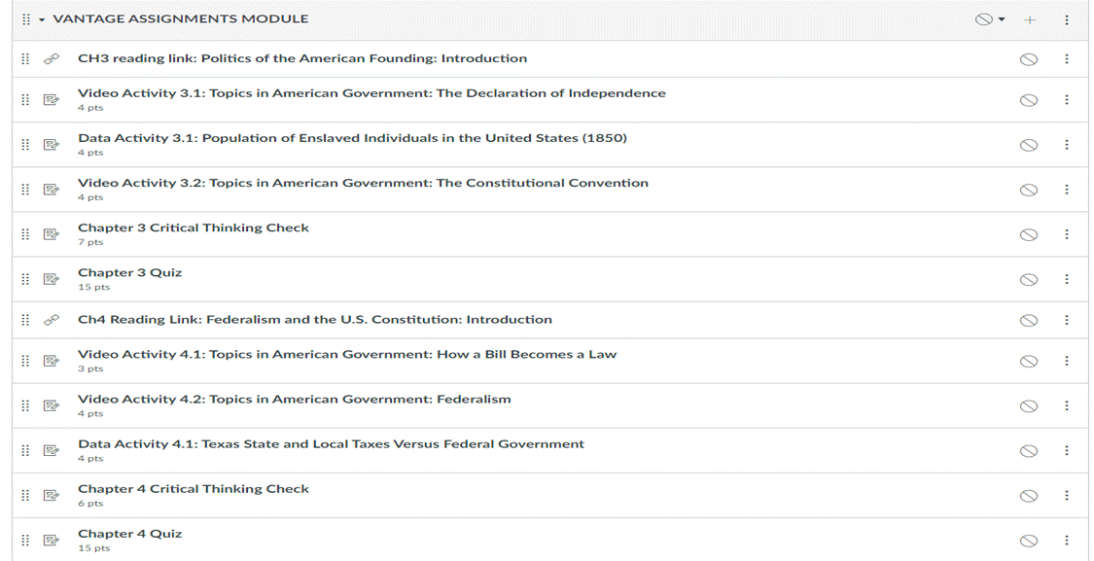Screen dimensions: 1094x561
Task: Publish Video Activity 3.1 using unpublished icon
Action: click(x=1029, y=100)
